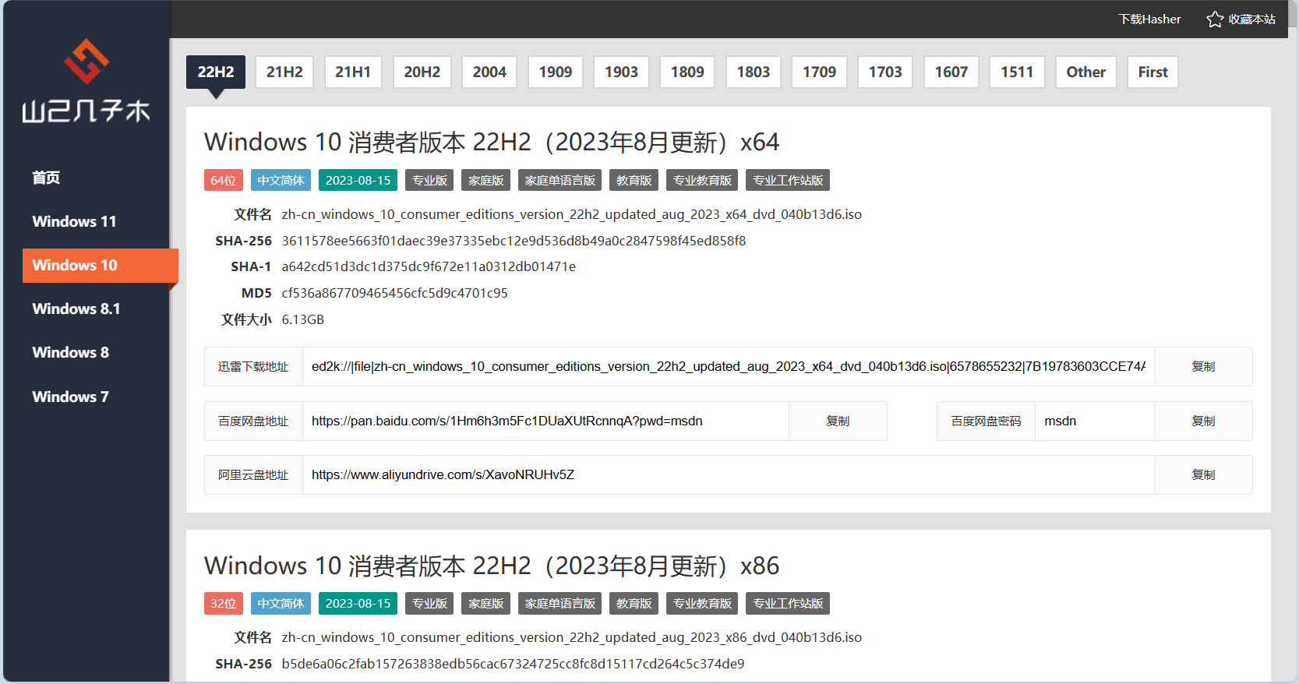Click the x64 edition heading title

coord(492,142)
